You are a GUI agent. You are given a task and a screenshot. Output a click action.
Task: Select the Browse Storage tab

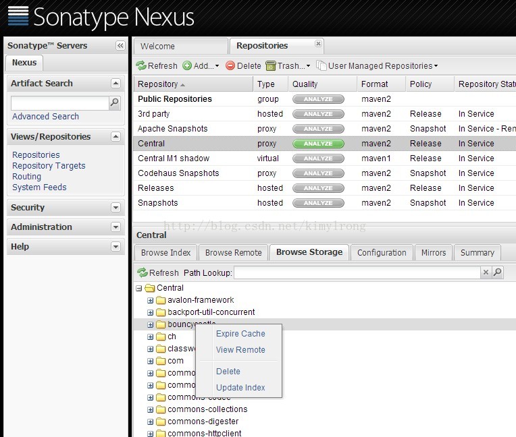pos(309,252)
